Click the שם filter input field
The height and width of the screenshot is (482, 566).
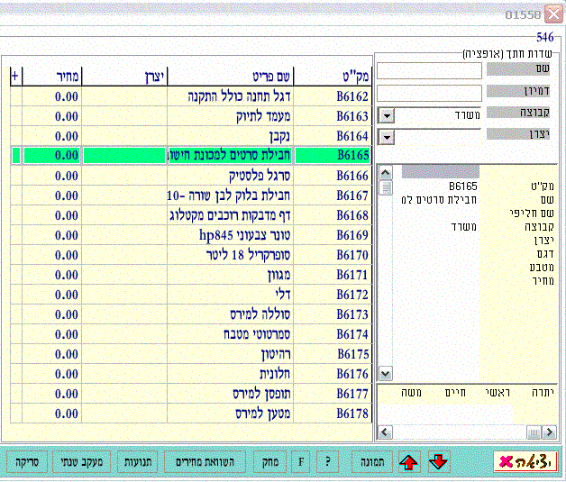pos(429,70)
